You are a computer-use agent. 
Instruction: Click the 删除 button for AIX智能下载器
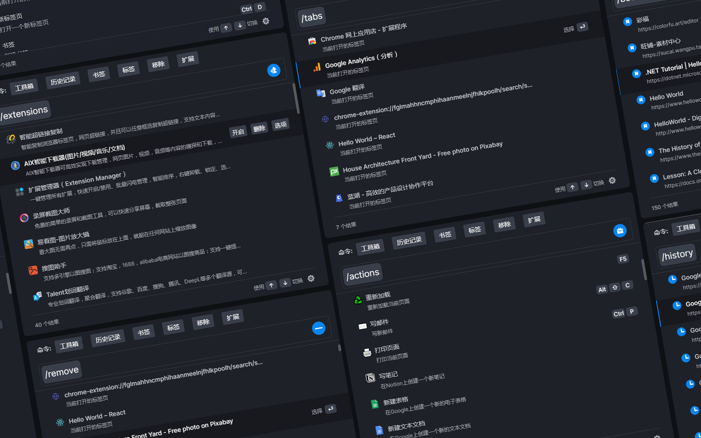point(259,128)
